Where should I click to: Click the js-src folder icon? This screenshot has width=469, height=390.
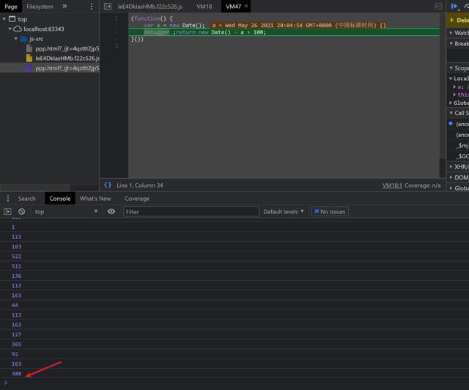pyautogui.click(x=24, y=39)
